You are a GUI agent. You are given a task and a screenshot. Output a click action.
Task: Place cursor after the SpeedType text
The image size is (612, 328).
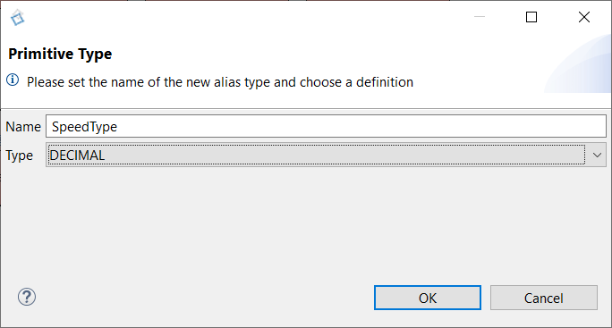click(118, 127)
